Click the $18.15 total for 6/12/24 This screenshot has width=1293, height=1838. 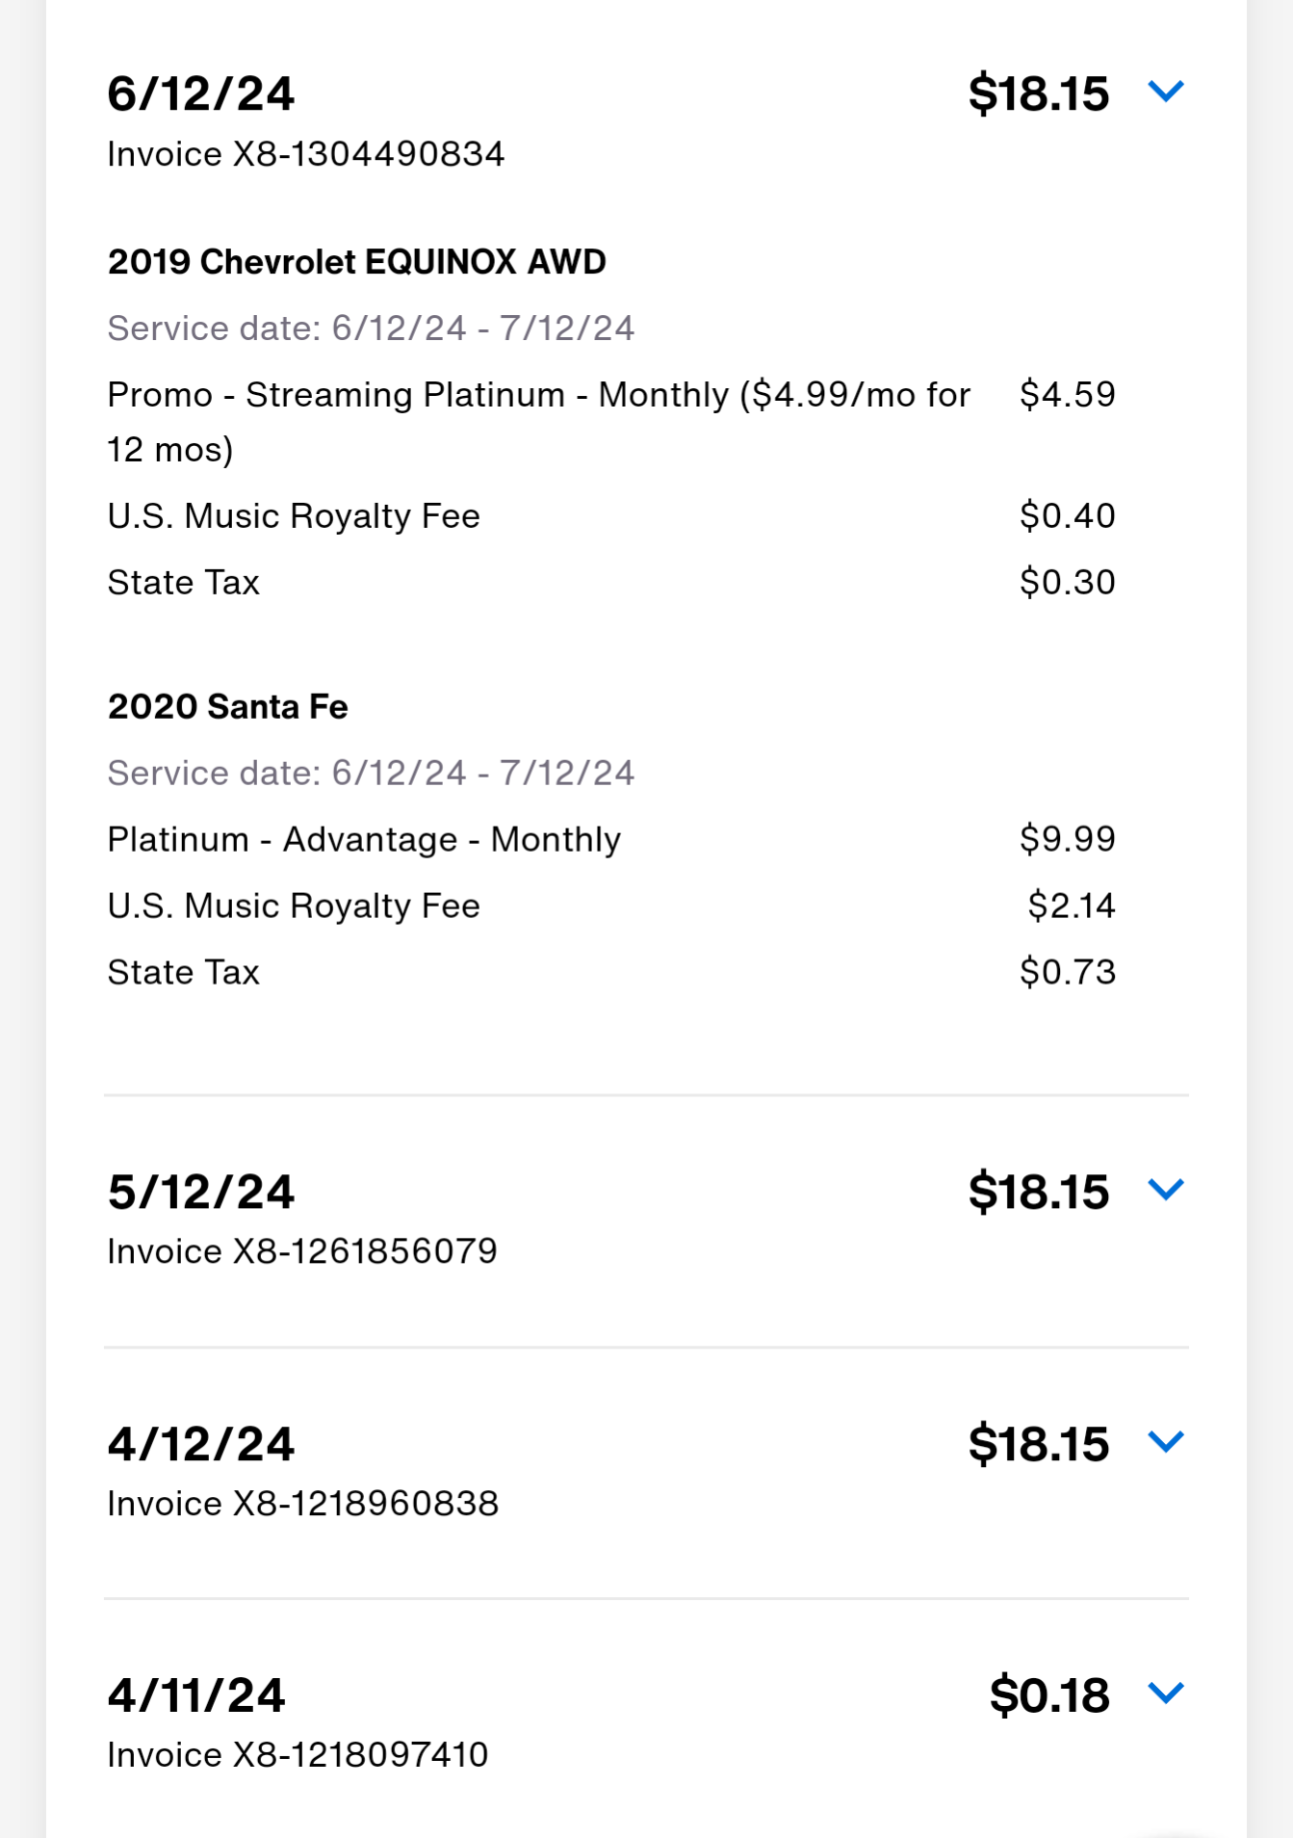tap(1038, 94)
